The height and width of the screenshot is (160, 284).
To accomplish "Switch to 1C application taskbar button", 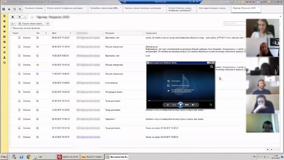I will (92, 157).
